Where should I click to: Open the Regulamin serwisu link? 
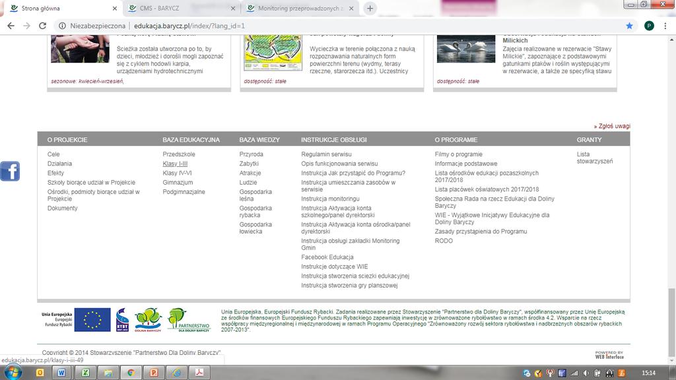[326, 154]
